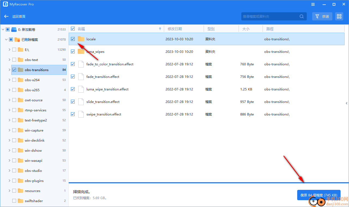The width and height of the screenshot is (349, 207).
Task: Expand the obs-x265 tree node
Action: pos(9,90)
